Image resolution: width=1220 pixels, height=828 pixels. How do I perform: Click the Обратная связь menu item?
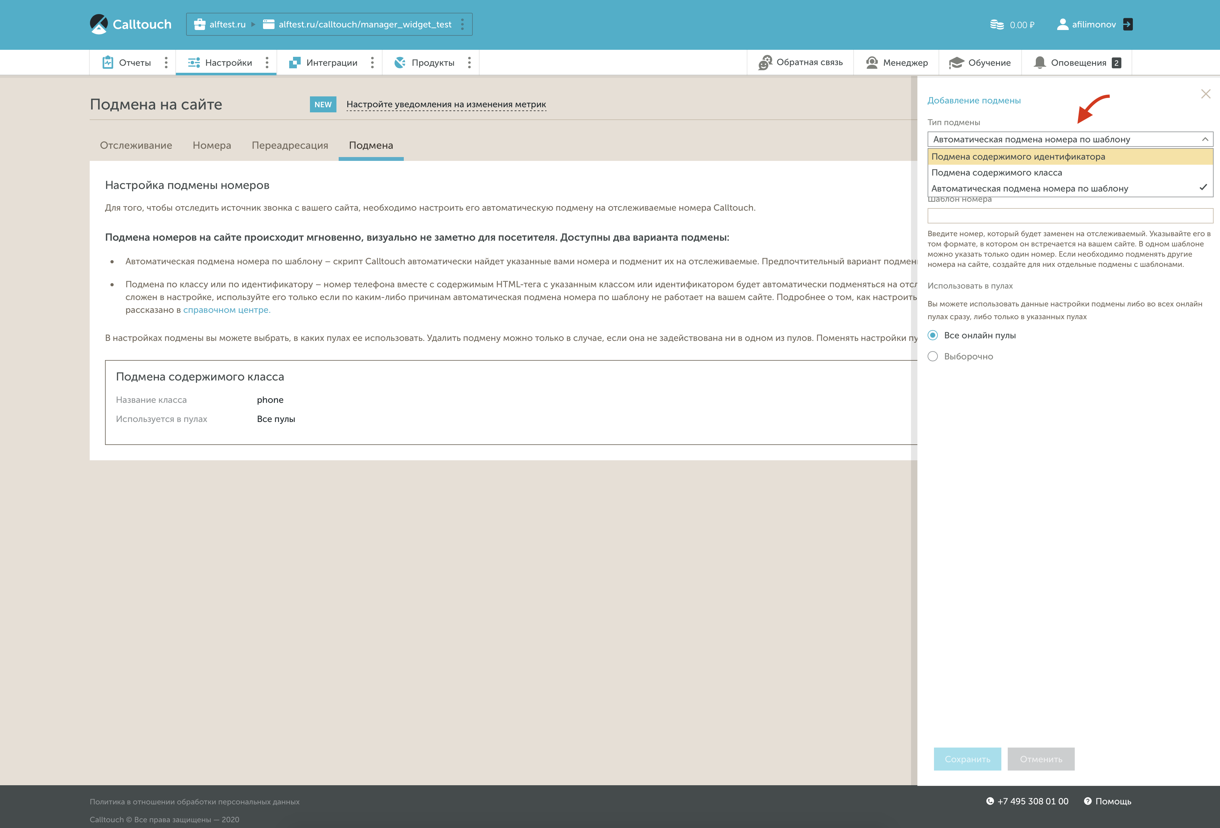pos(801,63)
